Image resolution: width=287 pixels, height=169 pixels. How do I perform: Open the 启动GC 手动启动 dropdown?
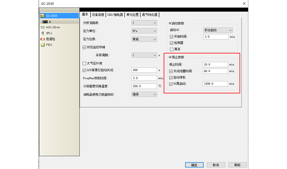(x=218, y=30)
